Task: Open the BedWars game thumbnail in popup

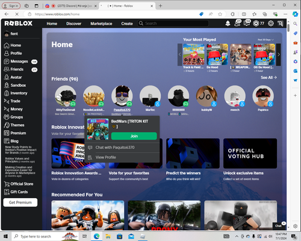Action: [x=98, y=129]
